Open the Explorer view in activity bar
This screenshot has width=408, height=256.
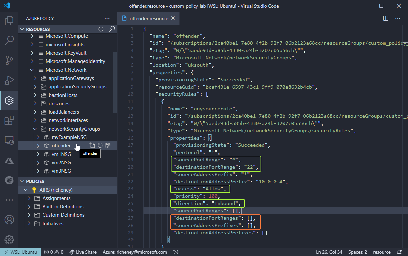pyautogui.click(x=9, y=21)
